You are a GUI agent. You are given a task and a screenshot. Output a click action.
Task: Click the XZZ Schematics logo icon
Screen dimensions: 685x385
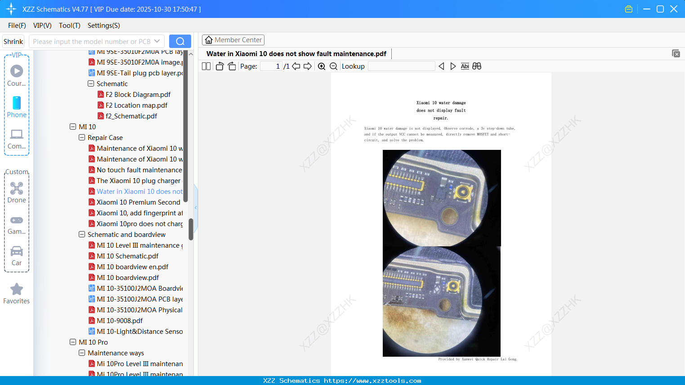11,9
